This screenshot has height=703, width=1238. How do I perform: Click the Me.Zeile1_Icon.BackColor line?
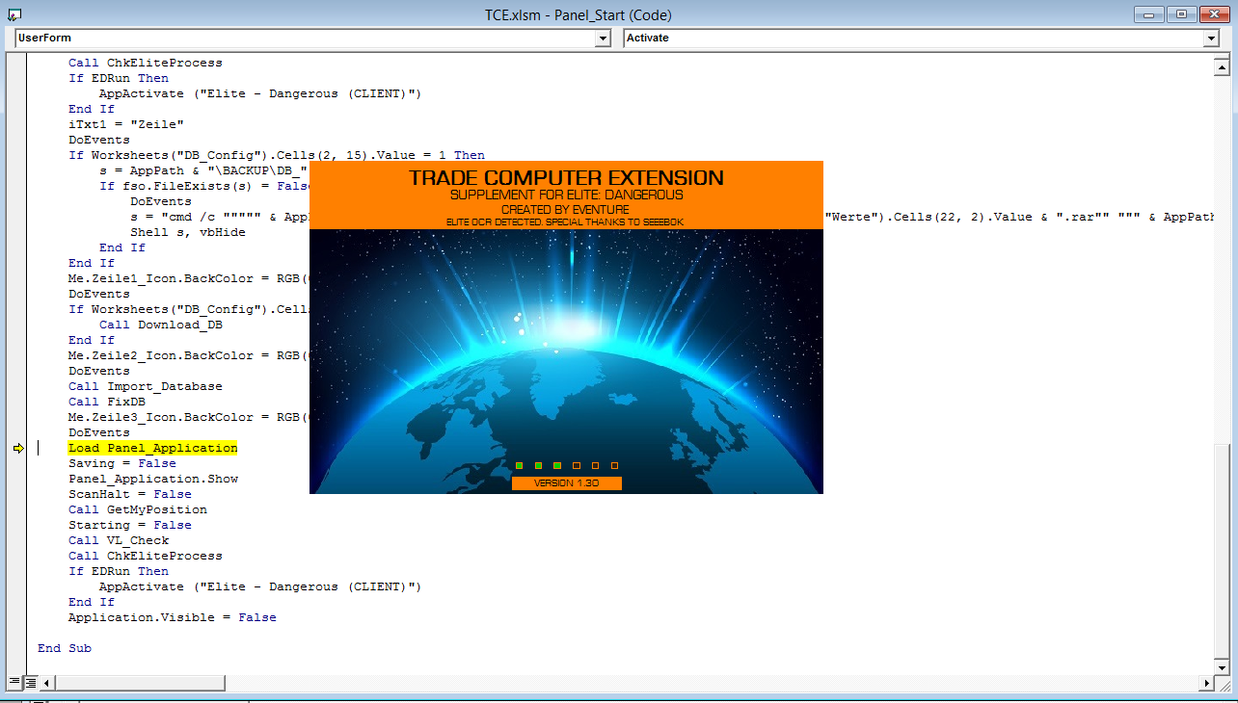click(x=188, y=278)
